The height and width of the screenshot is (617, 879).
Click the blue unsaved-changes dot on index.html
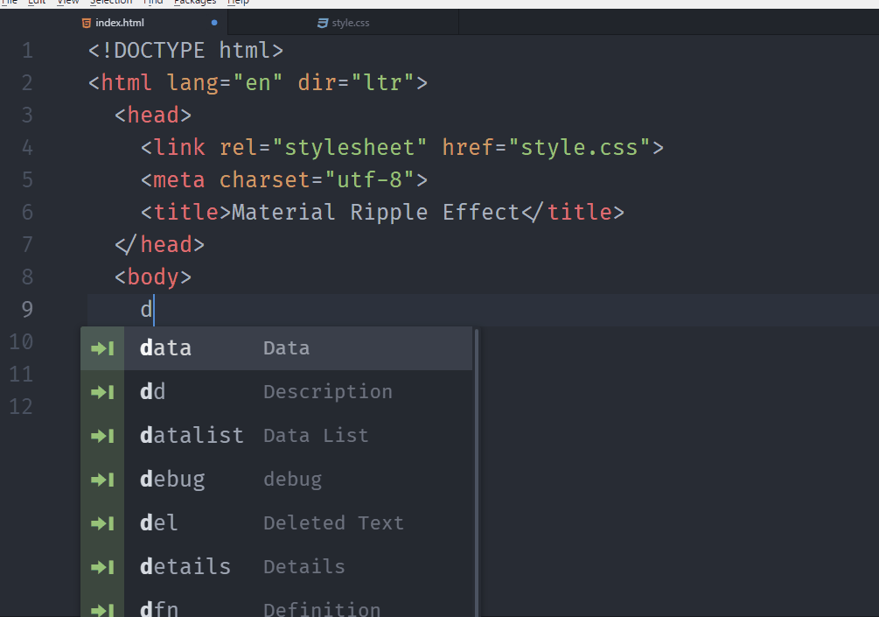213,22
